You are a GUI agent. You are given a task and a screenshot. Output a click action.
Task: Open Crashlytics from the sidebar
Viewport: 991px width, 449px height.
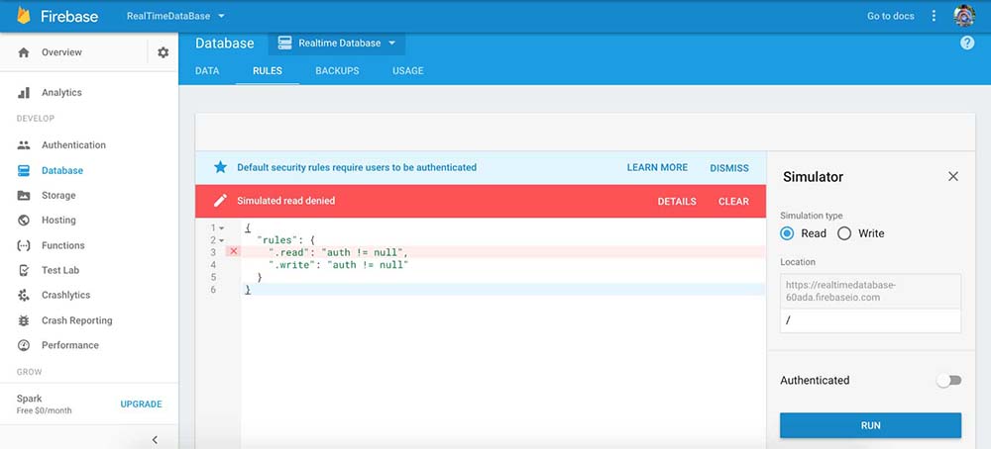point(65,296)
